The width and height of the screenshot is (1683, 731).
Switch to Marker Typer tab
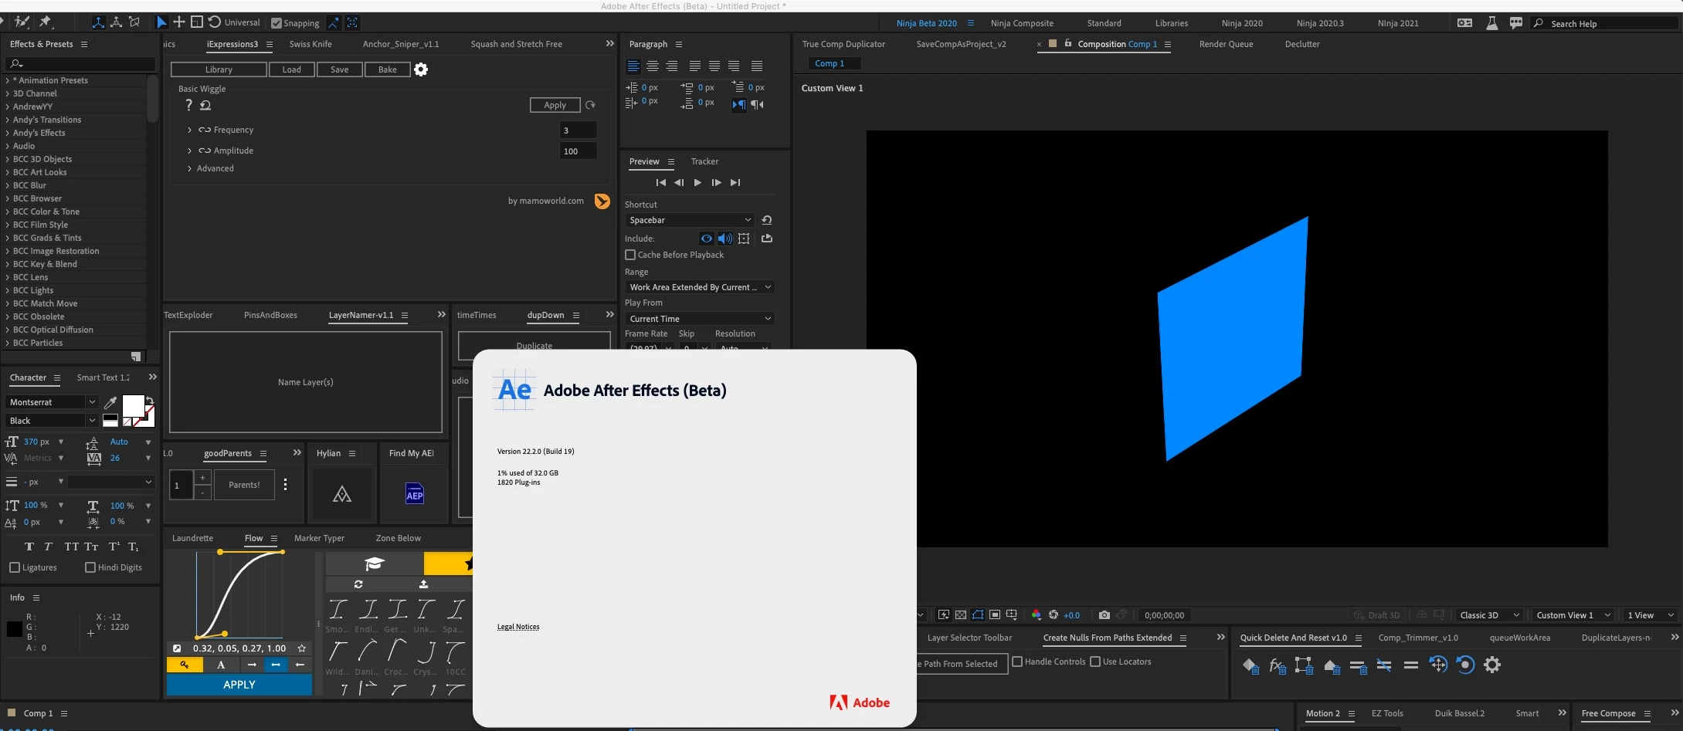pyautogui.click(x=319, y=538)
